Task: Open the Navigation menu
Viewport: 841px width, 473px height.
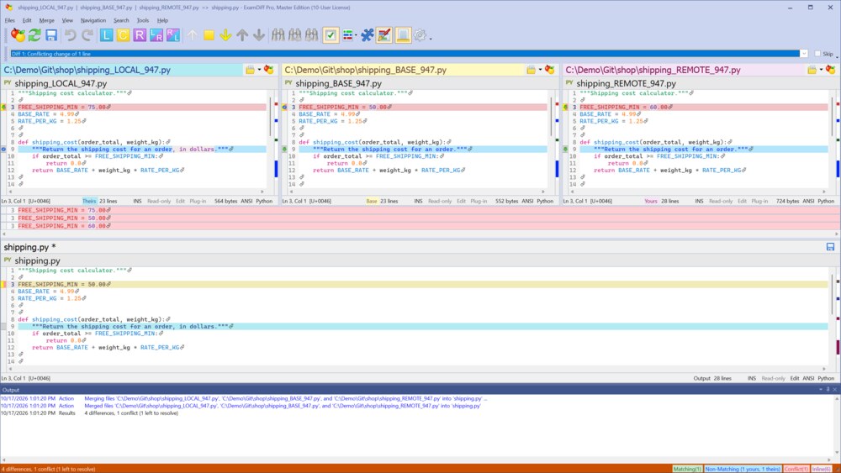Action: tap(93, 20)
